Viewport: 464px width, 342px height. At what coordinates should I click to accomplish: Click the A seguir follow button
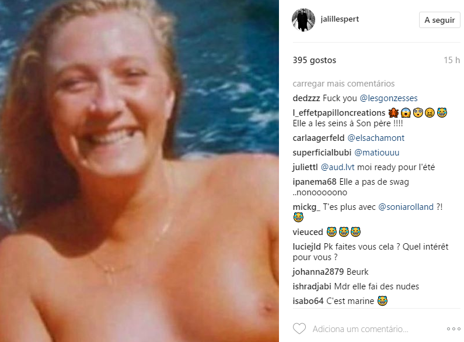click(x=439, y=20)
